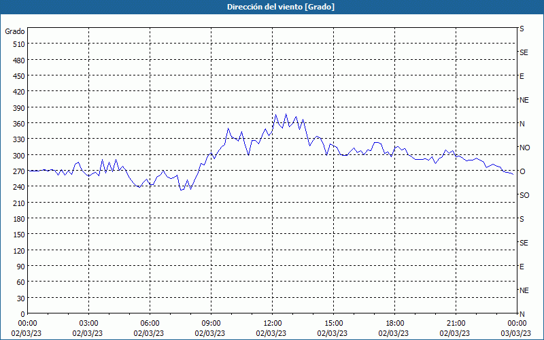
Task: Select the 450 degree axis label
Action: click(x=19, y=76)
